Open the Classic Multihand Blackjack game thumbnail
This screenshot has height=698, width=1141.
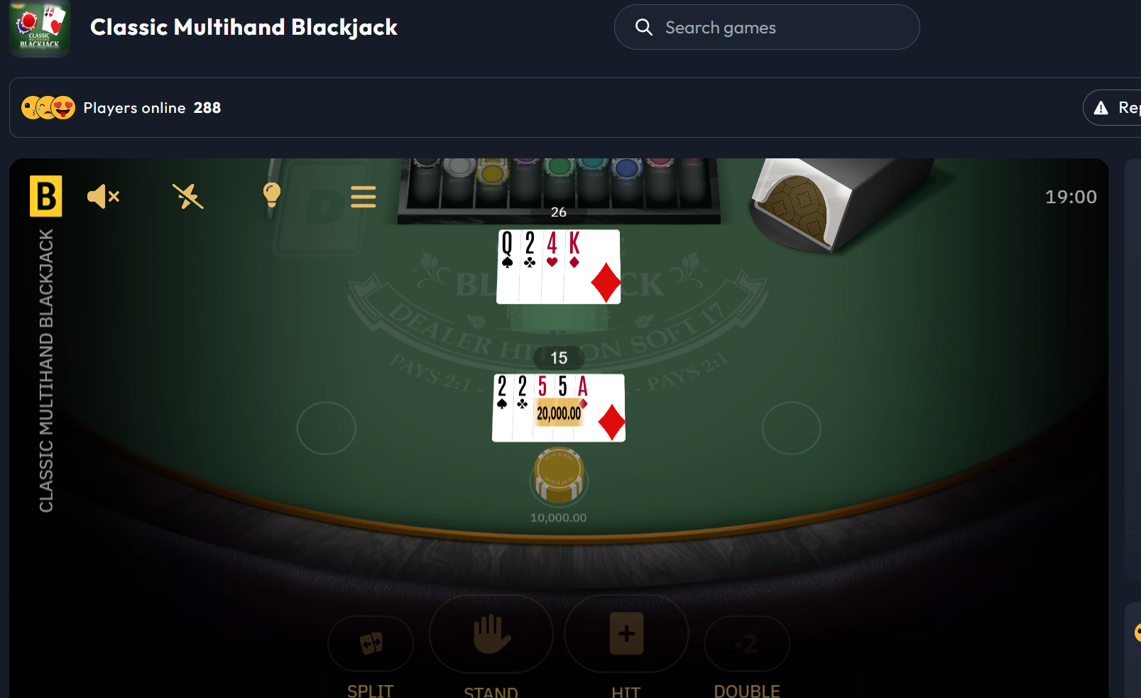click(x=40, y=27)
